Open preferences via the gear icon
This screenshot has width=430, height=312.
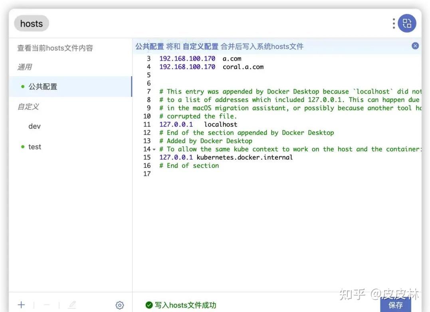(119, 304)
